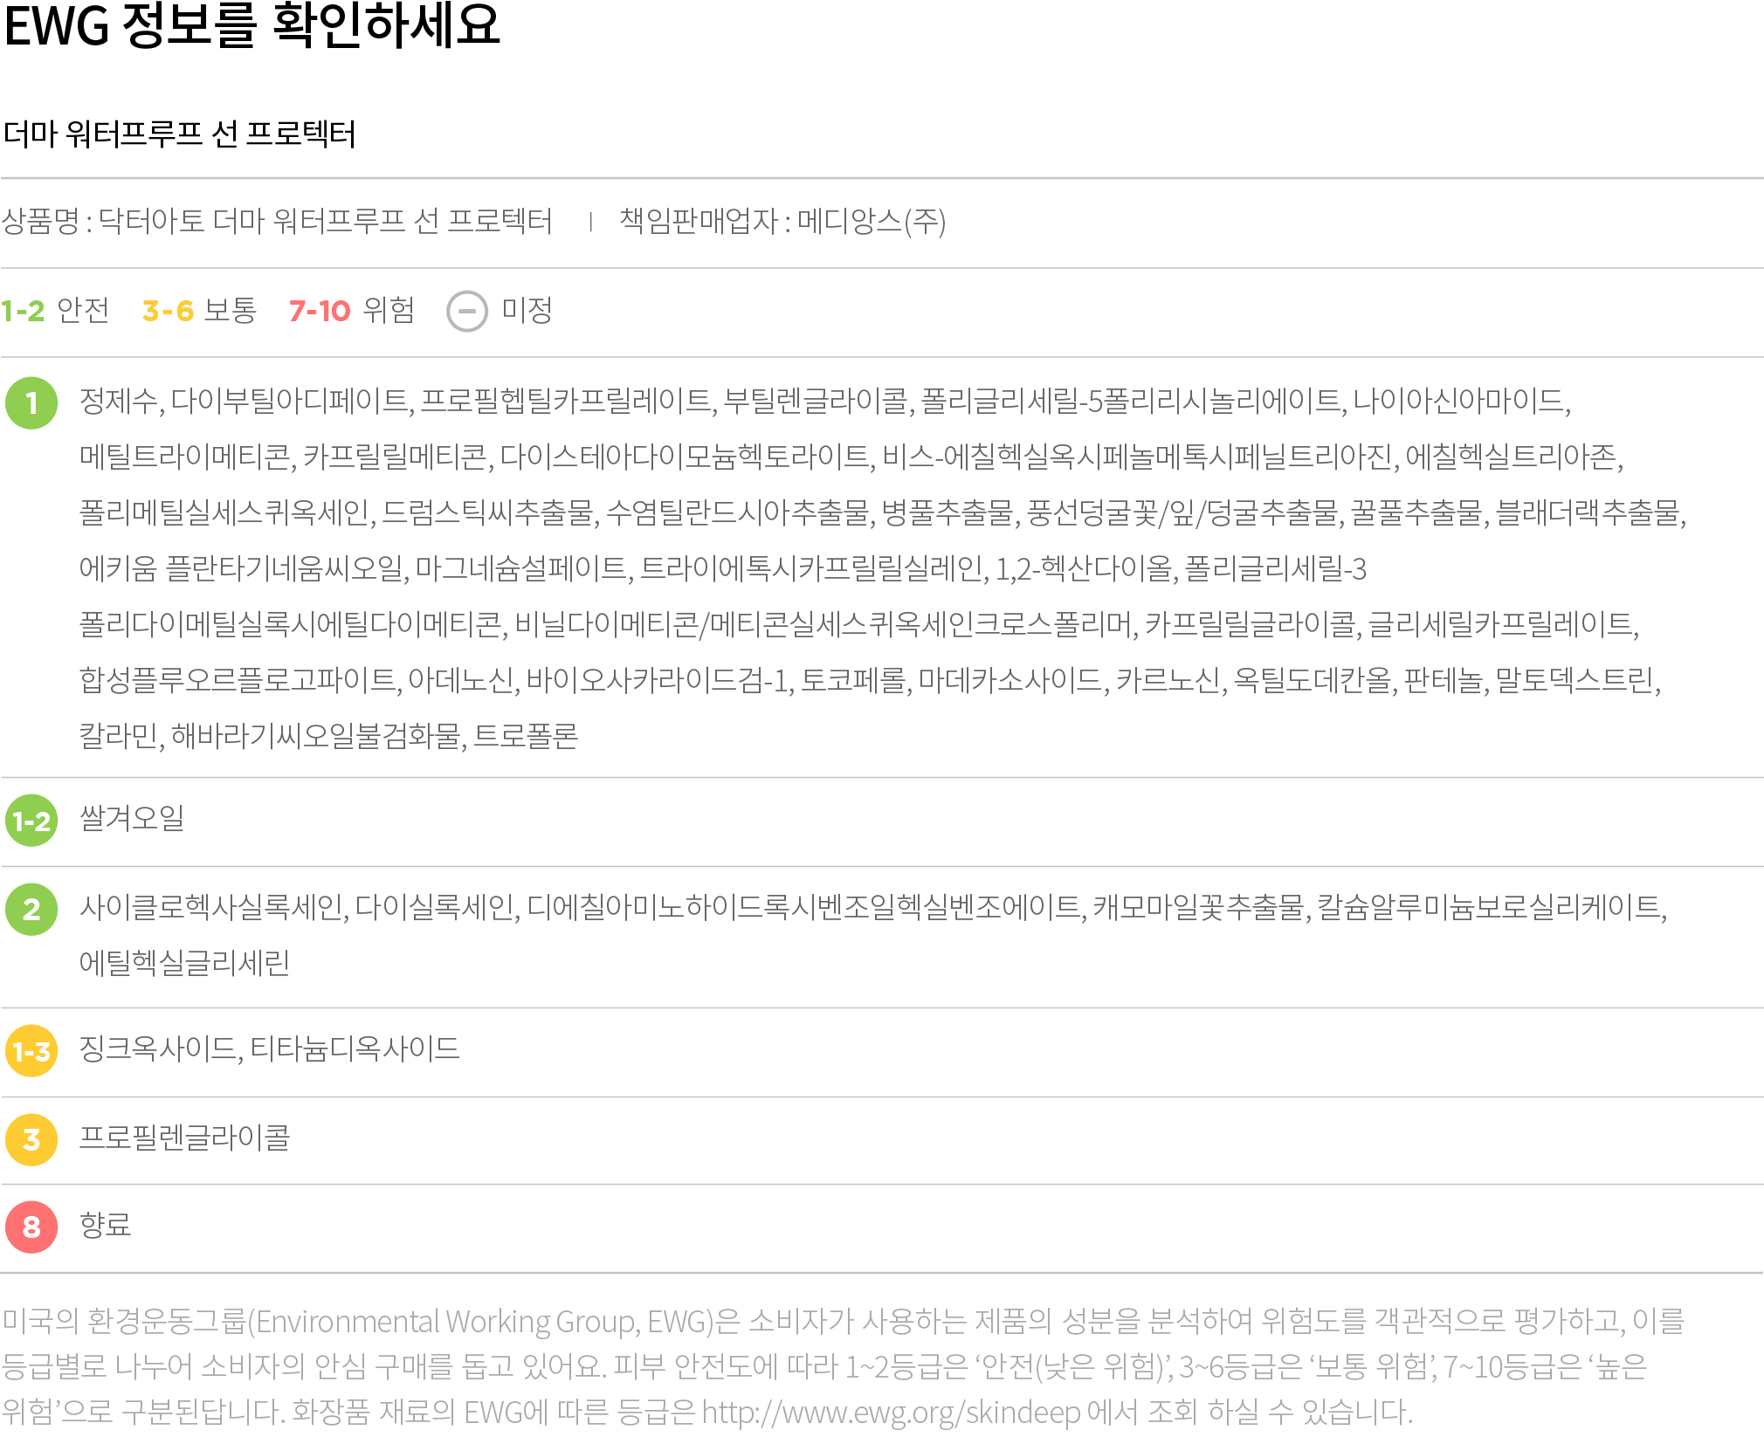The image size is (1764, 1437).
Task: Click the gray 미정 circle icon
Action: (467, 311)
